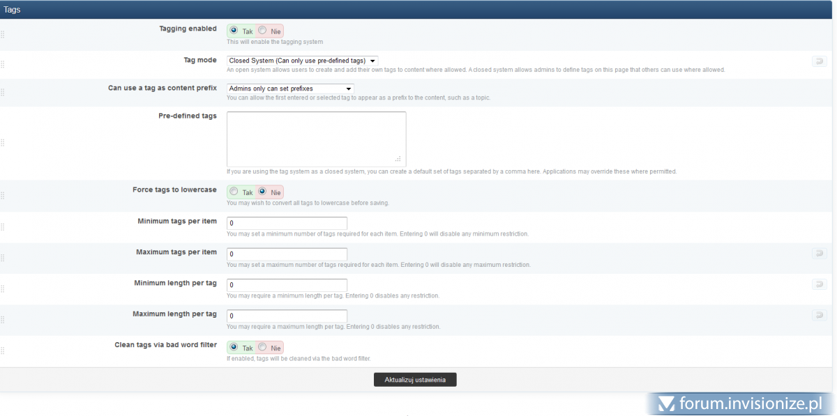This screenshot has height=416, width=837.
Task: Click the Maximum length per tag field
Action: tap(287, 316)
